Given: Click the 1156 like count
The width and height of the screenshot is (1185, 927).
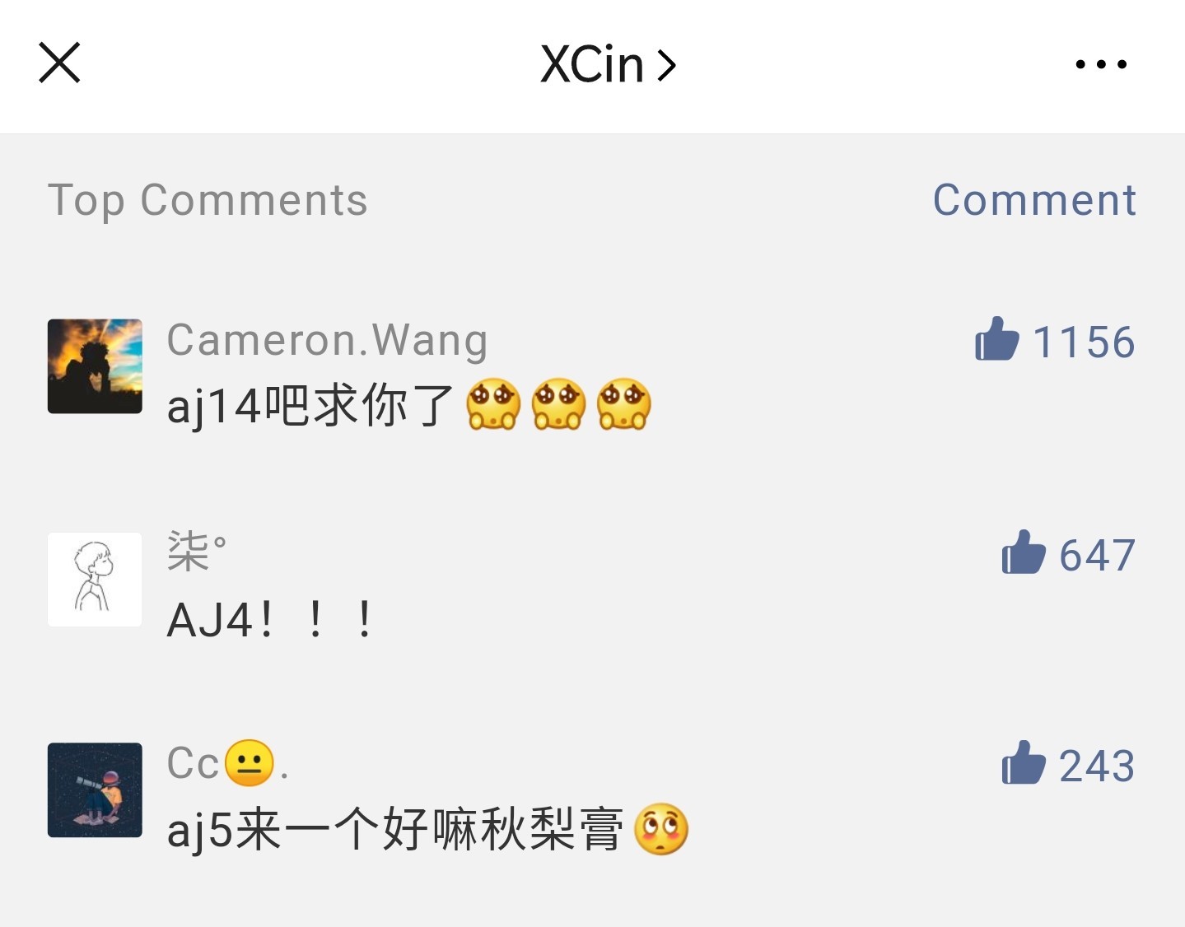Looking at the screenshot, I should point(1084,342).
